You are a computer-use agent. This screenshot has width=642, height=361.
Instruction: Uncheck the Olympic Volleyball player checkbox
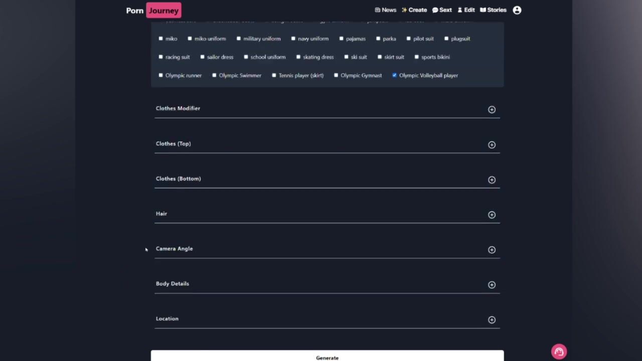click(x=395, y=75)
